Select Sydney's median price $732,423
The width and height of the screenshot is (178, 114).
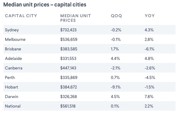(x=68, y=30)
